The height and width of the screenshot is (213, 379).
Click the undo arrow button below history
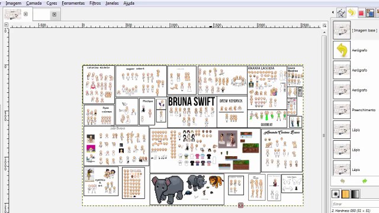click(342, 181)
